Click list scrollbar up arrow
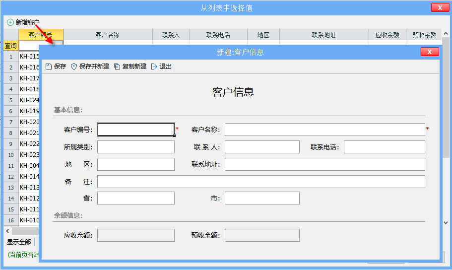The image size is (452, 270). click(446, 33)
